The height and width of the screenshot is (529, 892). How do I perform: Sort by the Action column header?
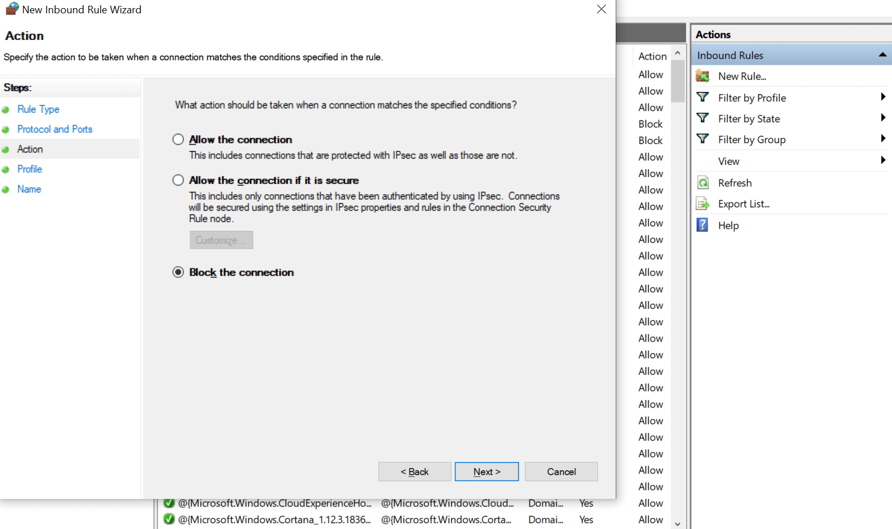pyautogui.click(x=652, y=56)
